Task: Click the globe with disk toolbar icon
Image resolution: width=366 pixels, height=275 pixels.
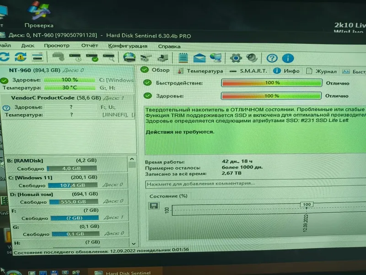Action: 129,58
